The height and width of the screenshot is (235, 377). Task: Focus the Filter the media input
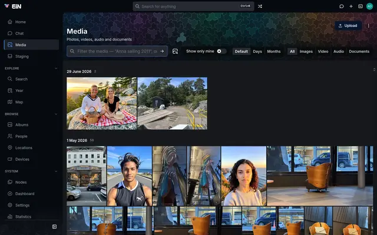tap(117, 51)
